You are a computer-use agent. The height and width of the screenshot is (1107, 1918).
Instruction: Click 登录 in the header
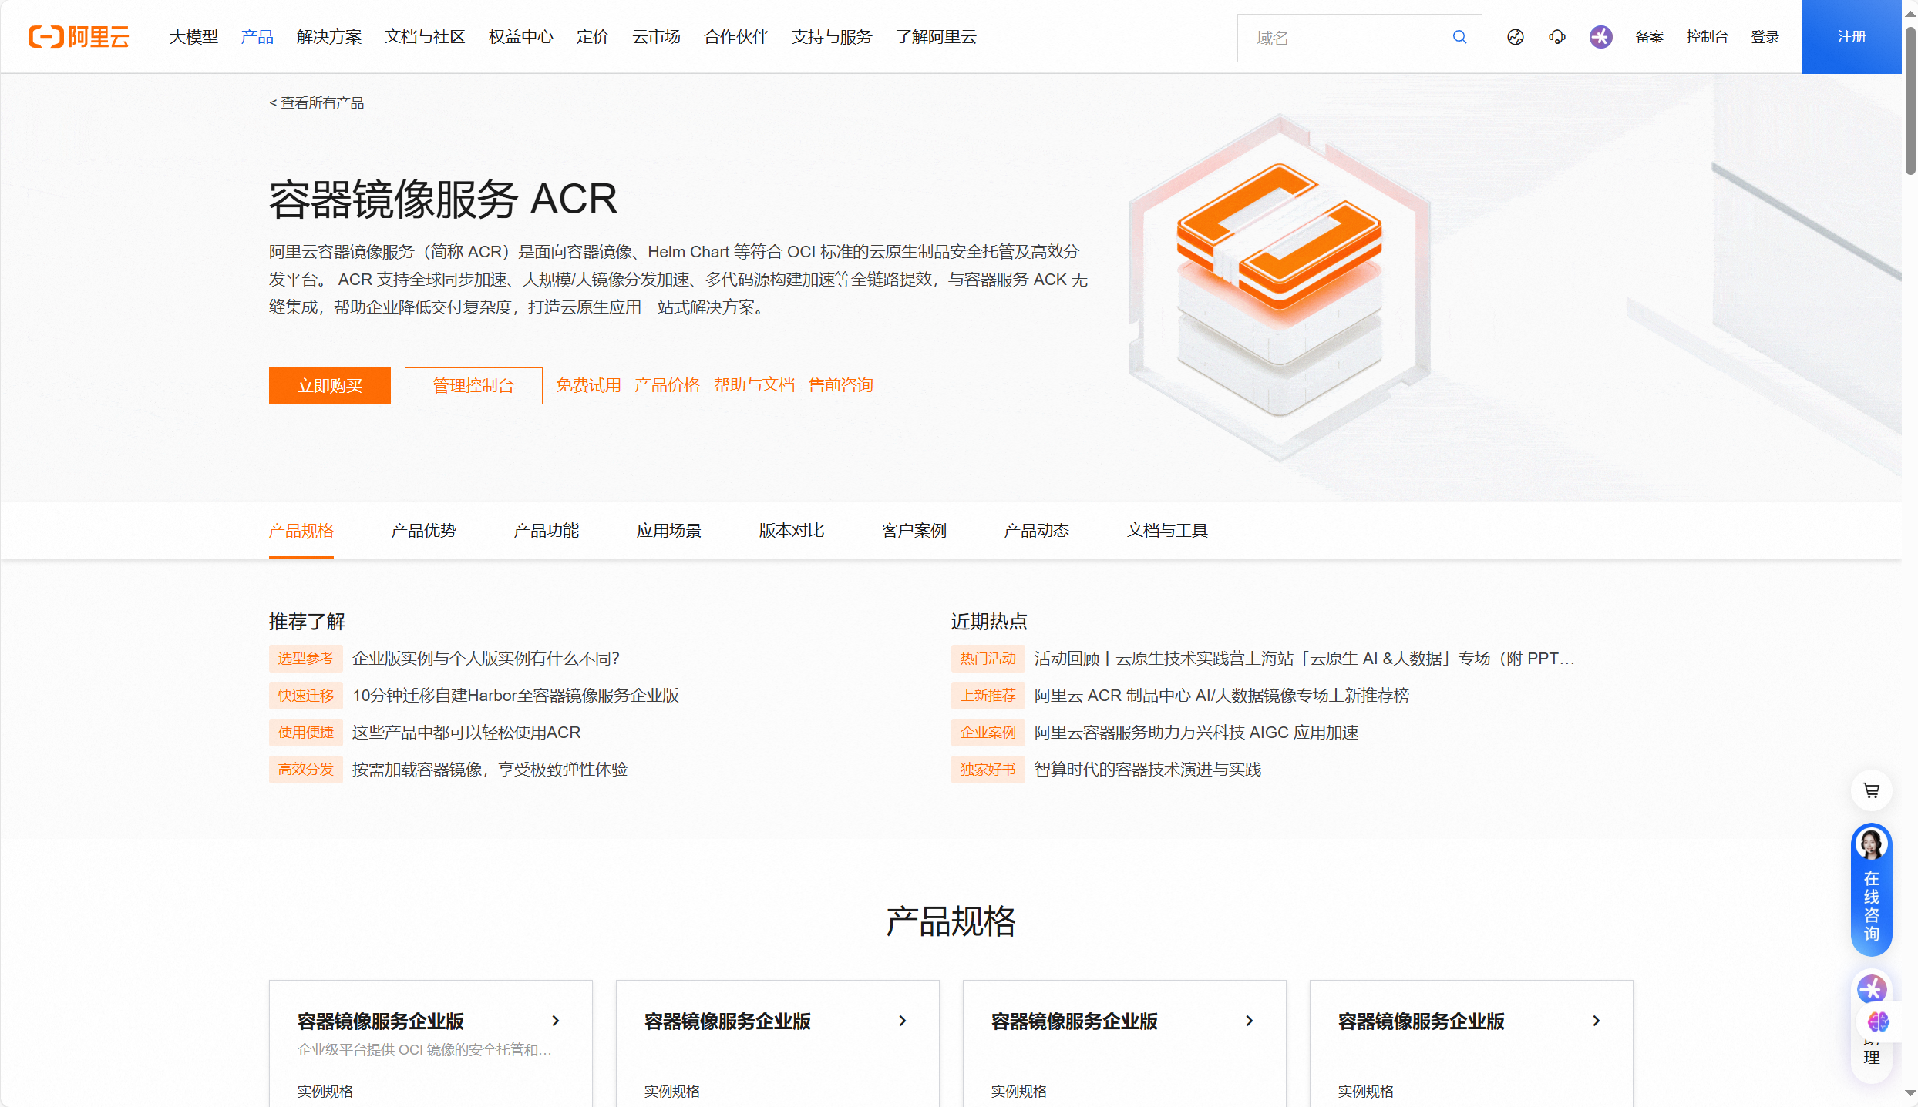point(1765,37)
